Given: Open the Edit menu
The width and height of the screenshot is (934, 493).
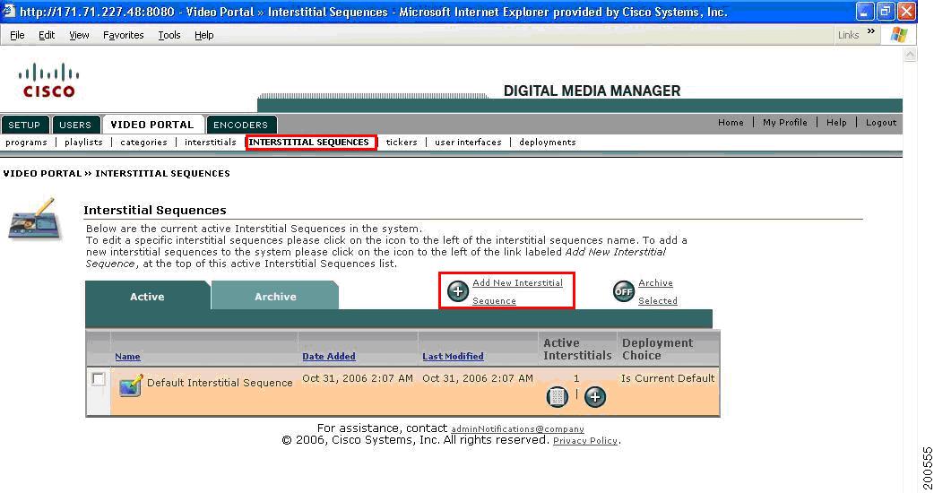Looking at the screenshot, I should 47,35.
